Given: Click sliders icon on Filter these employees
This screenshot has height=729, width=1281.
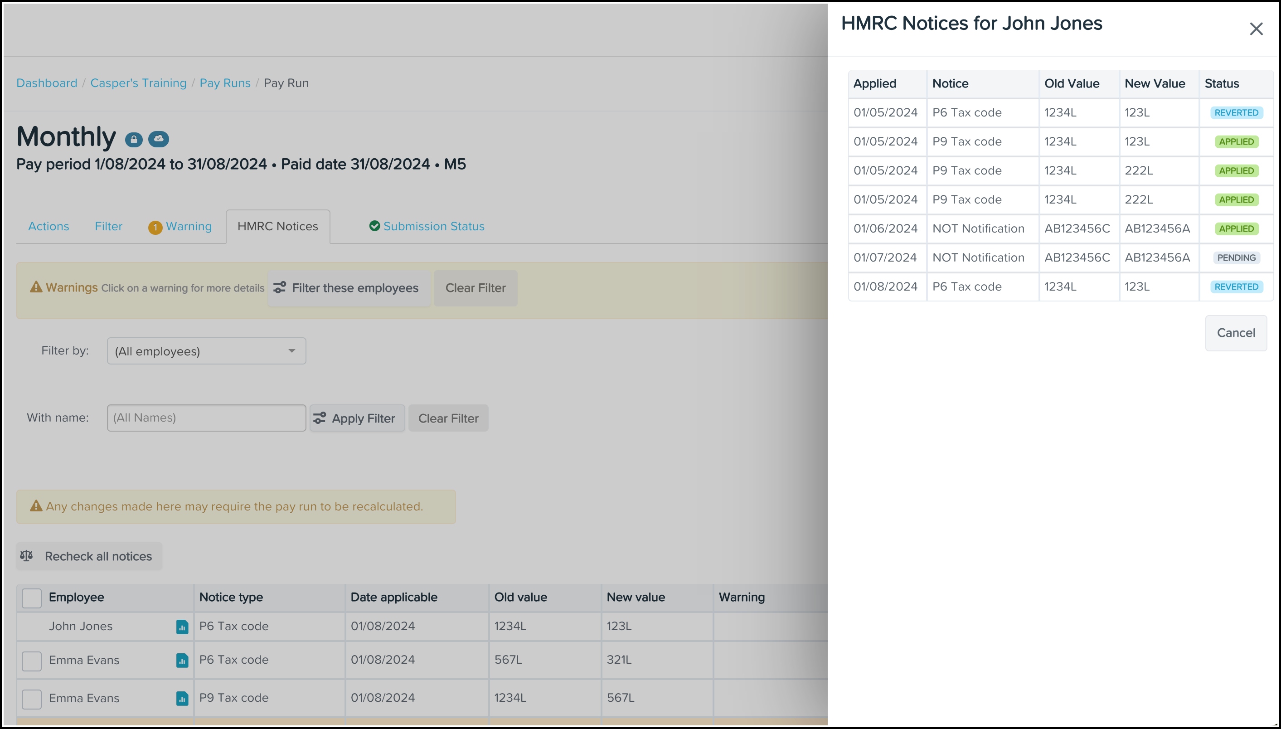Looking at the screenshot, I should [279, 287].
